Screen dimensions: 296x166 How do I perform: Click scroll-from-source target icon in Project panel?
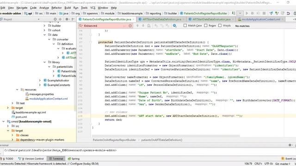click(x=55, y=19)
